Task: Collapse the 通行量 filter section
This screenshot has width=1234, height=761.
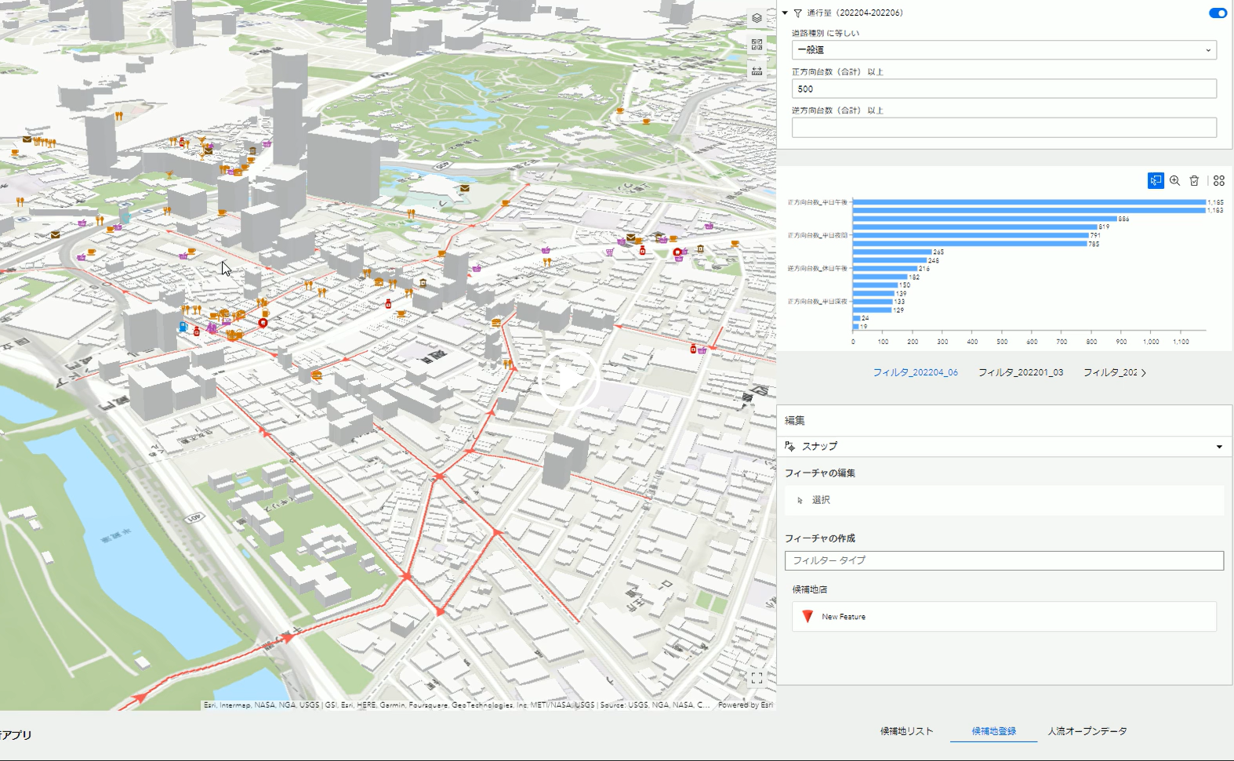Action: [x=785, y=13]
